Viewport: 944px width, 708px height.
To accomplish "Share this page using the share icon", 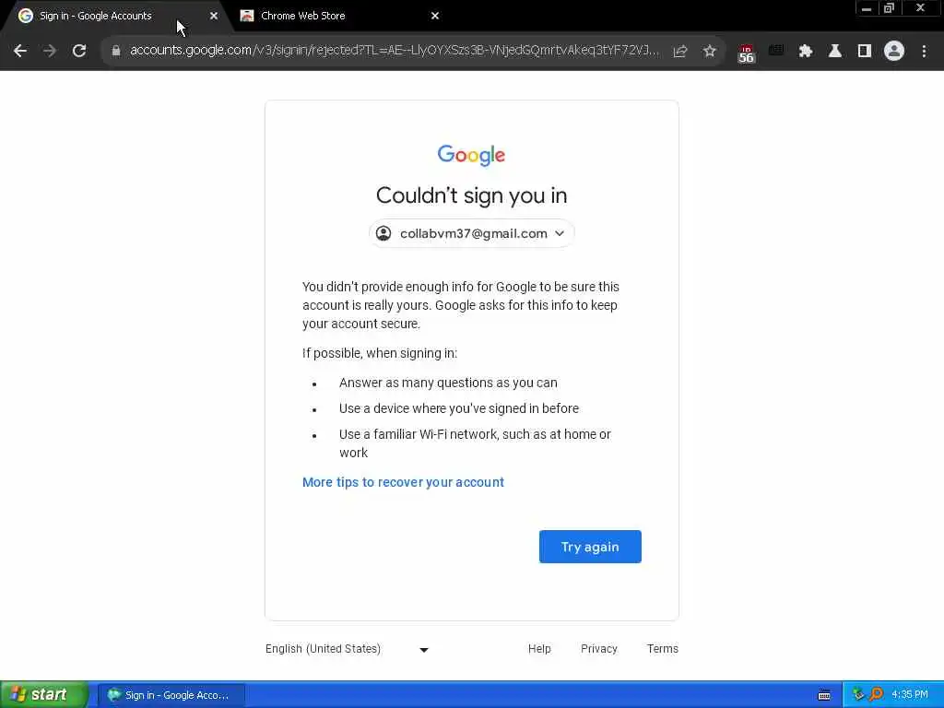I will tap(680, 52).
